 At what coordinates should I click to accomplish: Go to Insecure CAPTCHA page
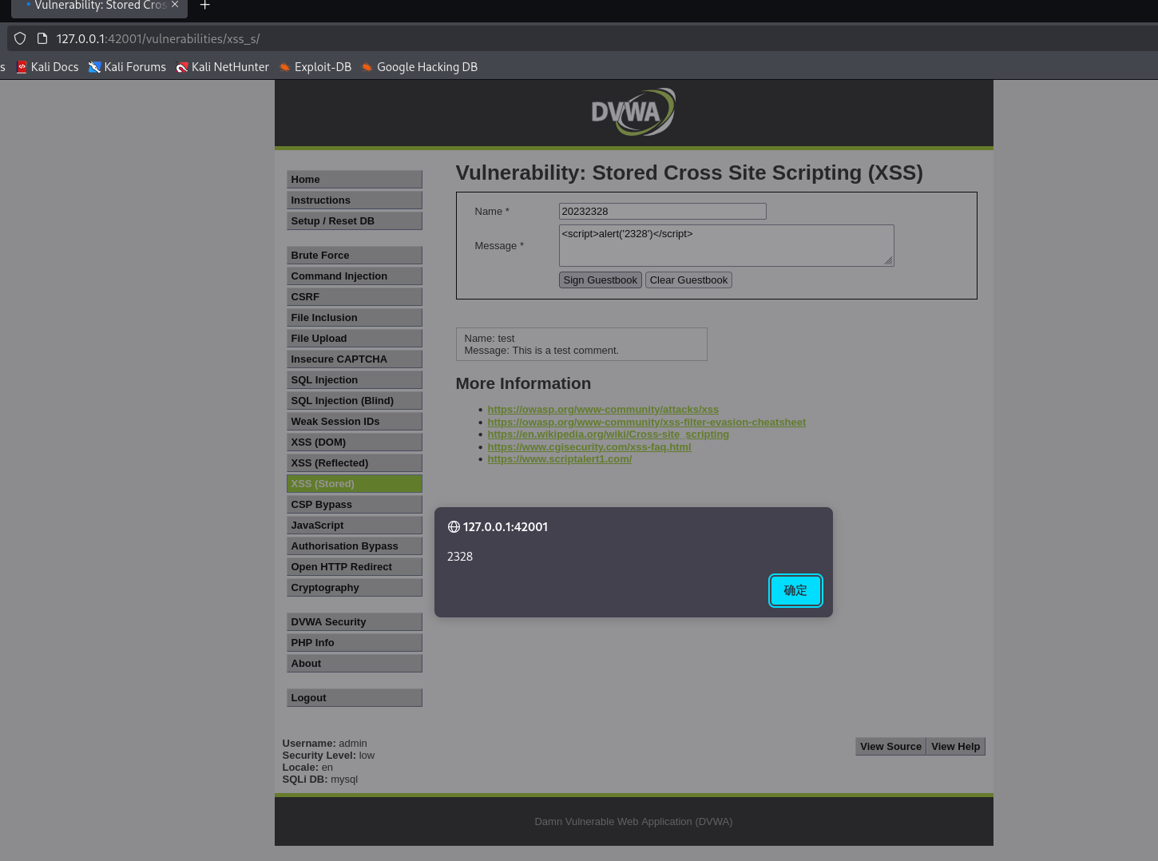click(354, 359)
